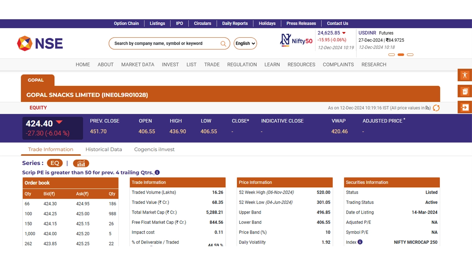The width and height of the screenshot is (472, 265).
Task: Click info icon next to Index
Action: point(360,242)
